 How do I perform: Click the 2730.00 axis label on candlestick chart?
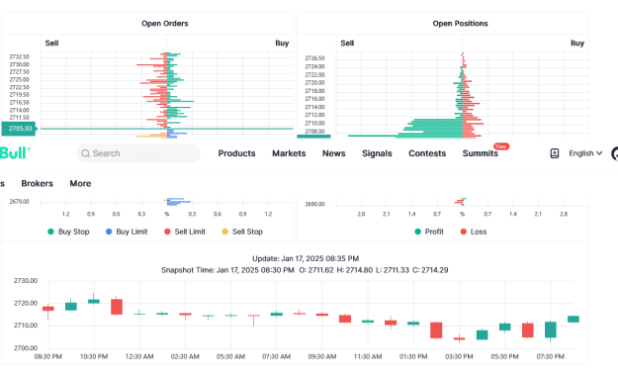point(26,281)
